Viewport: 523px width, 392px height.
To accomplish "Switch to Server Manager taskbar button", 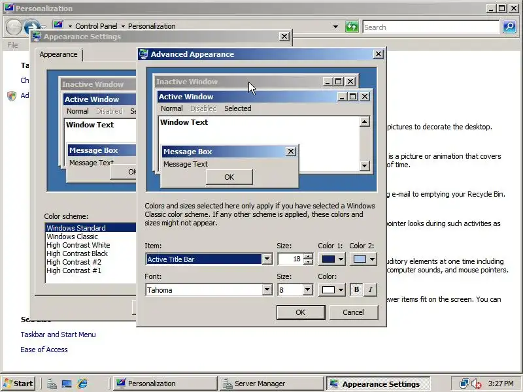I will click(271, 384).
